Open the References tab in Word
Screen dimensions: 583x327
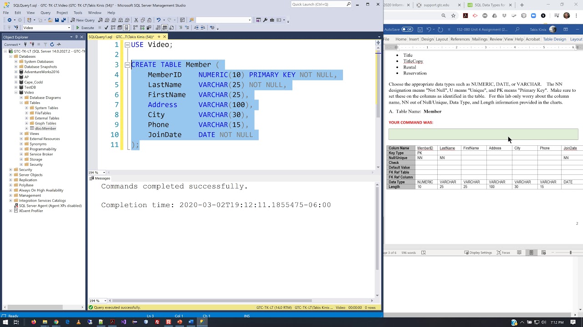[460, 39]
